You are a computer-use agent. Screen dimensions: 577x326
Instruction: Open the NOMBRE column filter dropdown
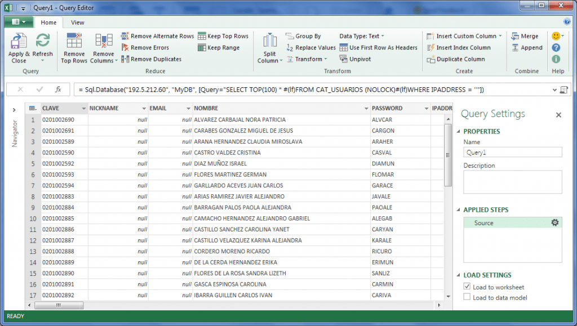[x=366, y=109]
